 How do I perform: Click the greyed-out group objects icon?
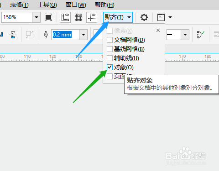(30, 35)
